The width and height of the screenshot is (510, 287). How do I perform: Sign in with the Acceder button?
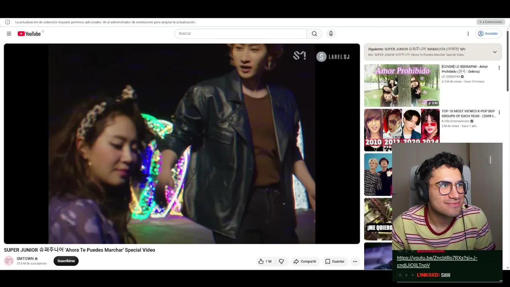[x=488, y=33]
